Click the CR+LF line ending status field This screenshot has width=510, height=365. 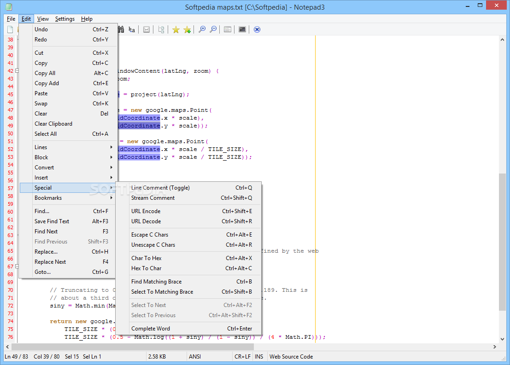coord(243,357)
